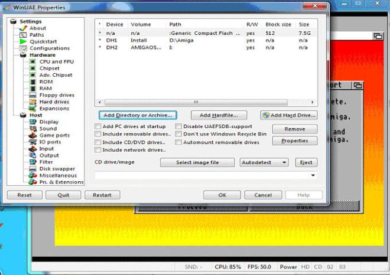The image size is (390, 275).
Task: Click the Output icon
Action: pos(32,156)
